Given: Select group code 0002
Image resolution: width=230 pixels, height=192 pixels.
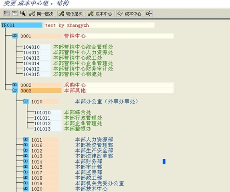Looking at the screenshot, I should [41, 85].
